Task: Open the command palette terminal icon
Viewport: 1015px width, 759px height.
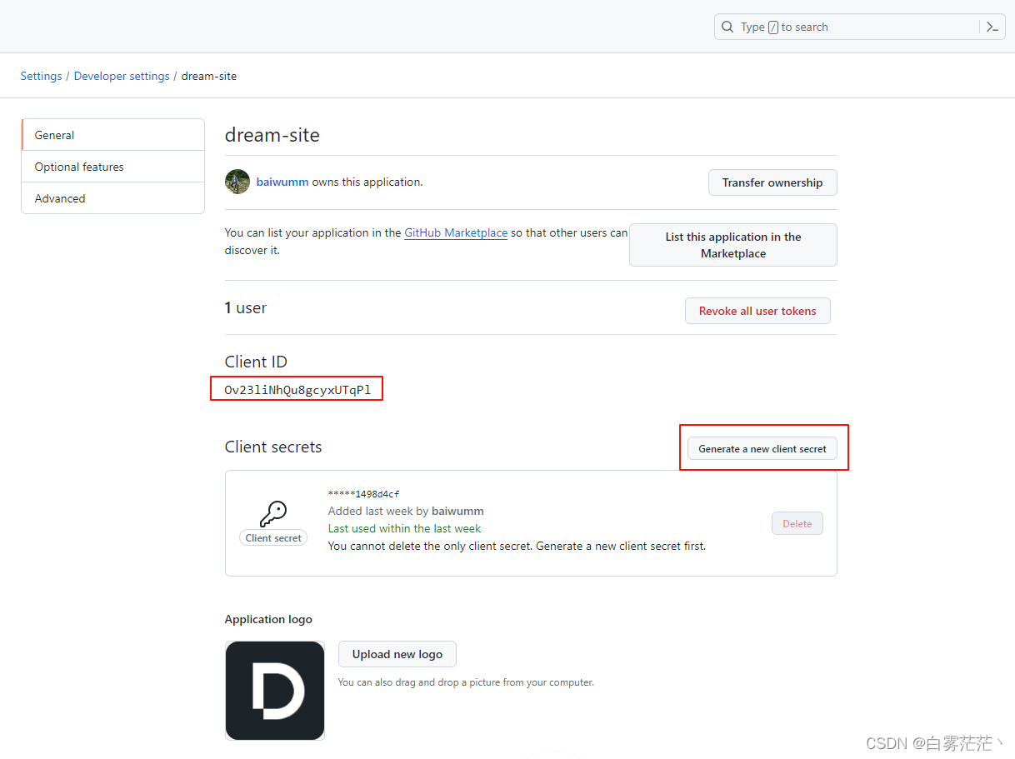Action: click(x=992, y=26)
